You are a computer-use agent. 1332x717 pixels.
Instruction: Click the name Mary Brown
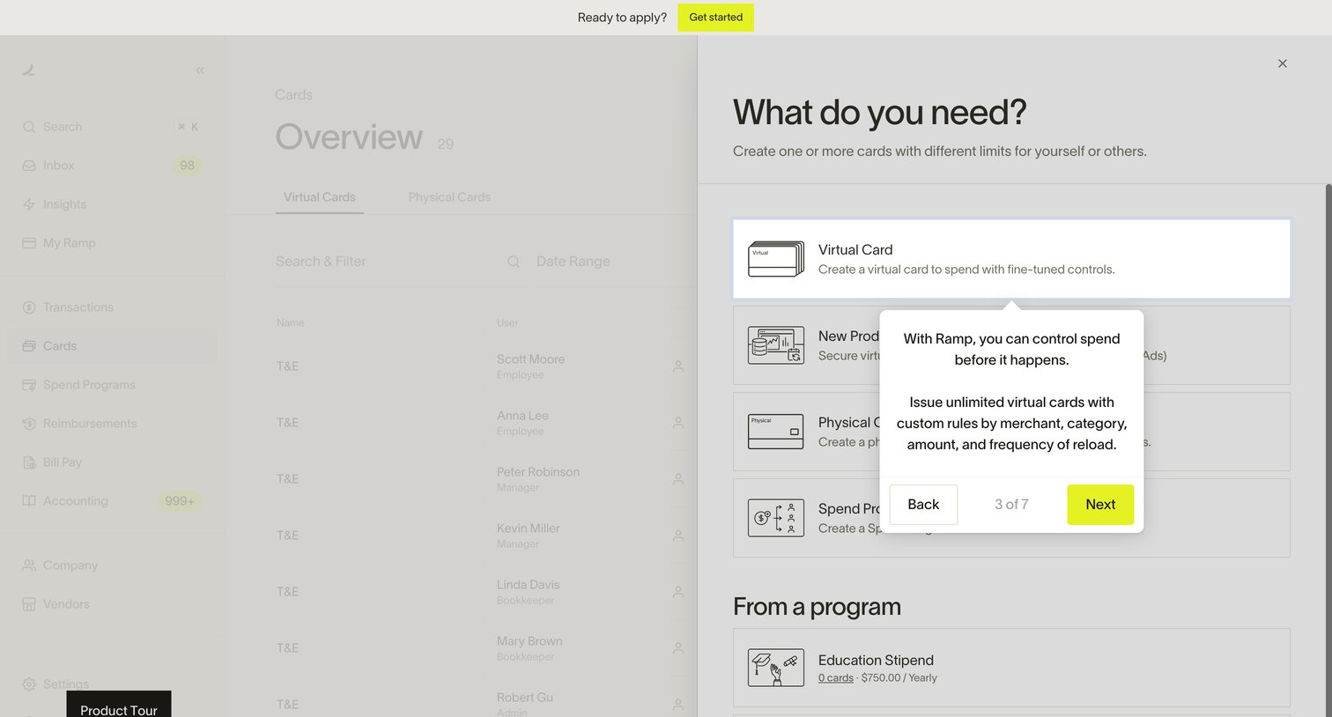(529, 641)
